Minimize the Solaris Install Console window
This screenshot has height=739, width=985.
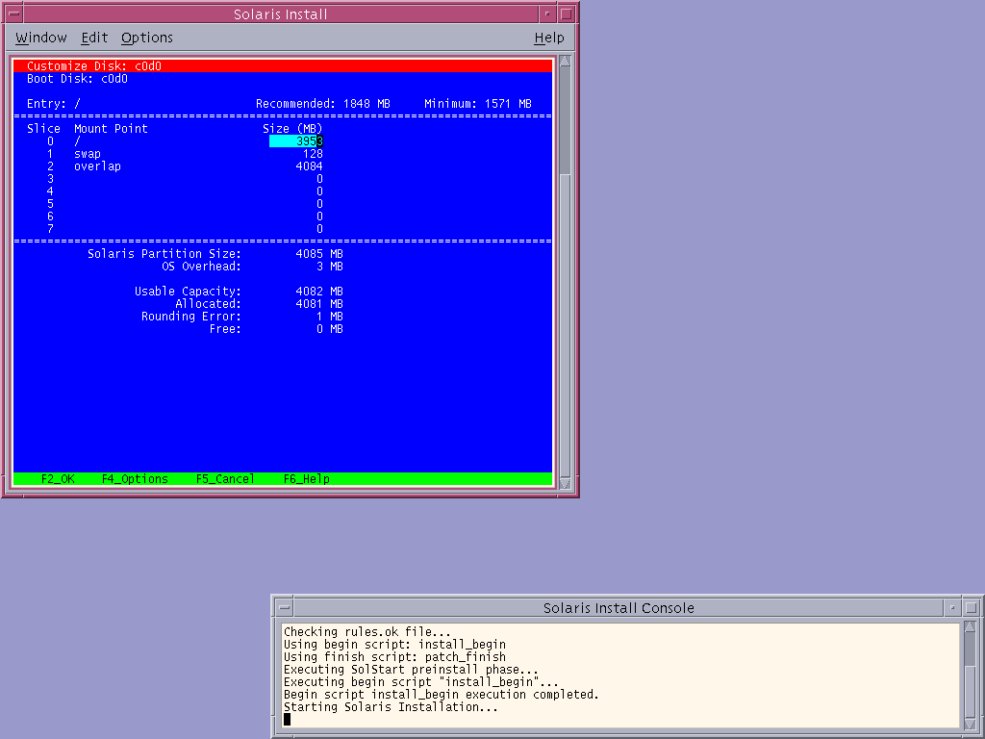pos(952,608)
